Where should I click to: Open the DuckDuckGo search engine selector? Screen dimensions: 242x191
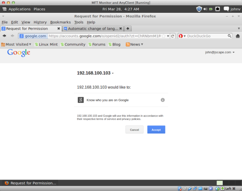click(182, 36)
